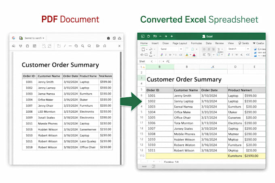Click the slash line tool in the PDF toolbar

65,46
